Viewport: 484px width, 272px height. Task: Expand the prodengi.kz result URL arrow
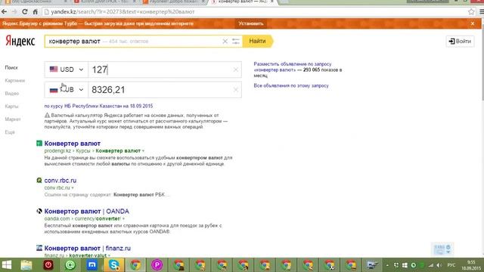143,151
